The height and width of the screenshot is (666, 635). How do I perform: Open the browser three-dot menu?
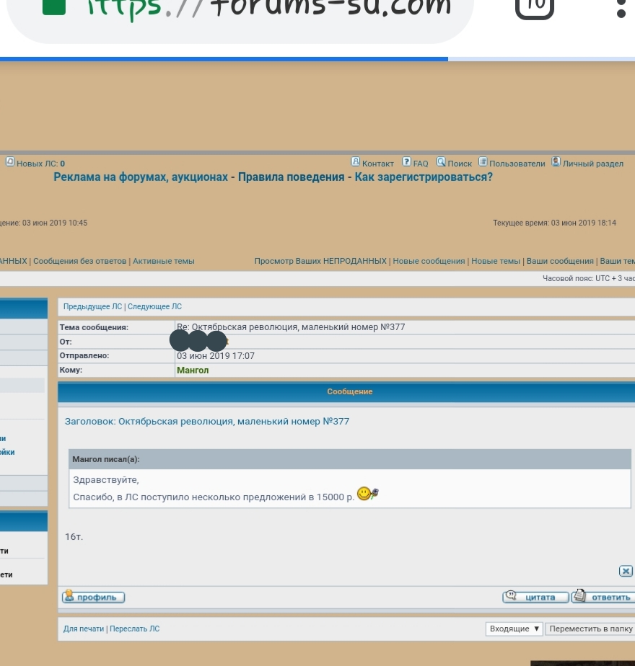coord(621,9)
